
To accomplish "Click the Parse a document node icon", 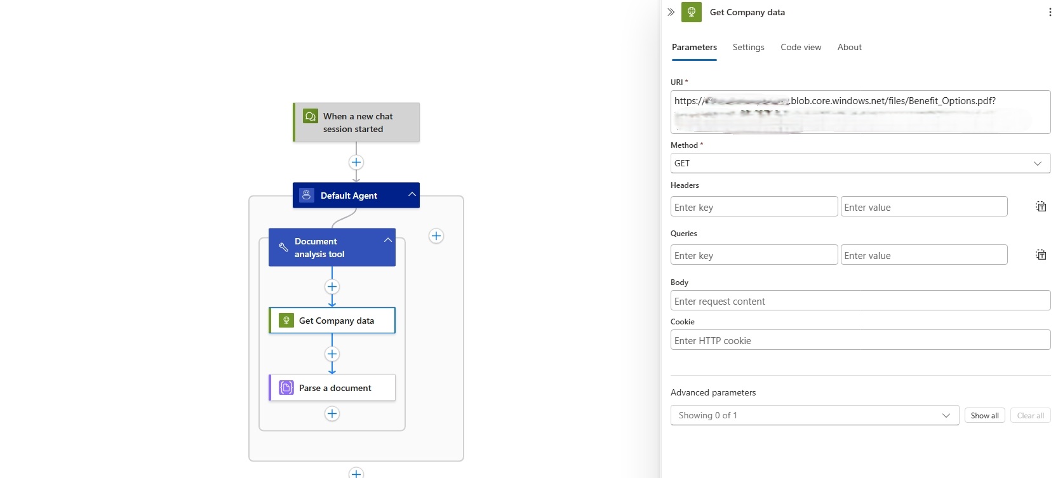I will pos(286,388).
